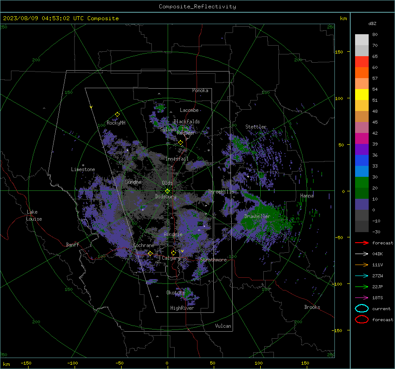395x369 pixels.
Task: Select the cyan 27ZW arrow legend icon
Action: point(362,276)
